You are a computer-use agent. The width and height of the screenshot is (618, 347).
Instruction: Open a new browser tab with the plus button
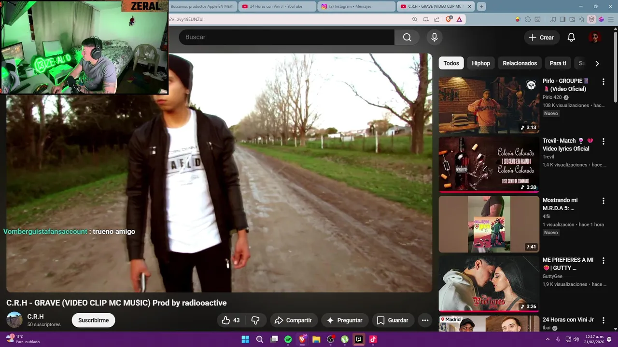tap(481, 6)
